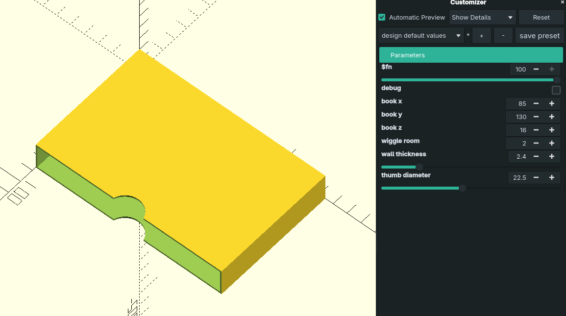Click the save preset button
566x316 pixels.
pyautogui.click(x=539, y=36)
